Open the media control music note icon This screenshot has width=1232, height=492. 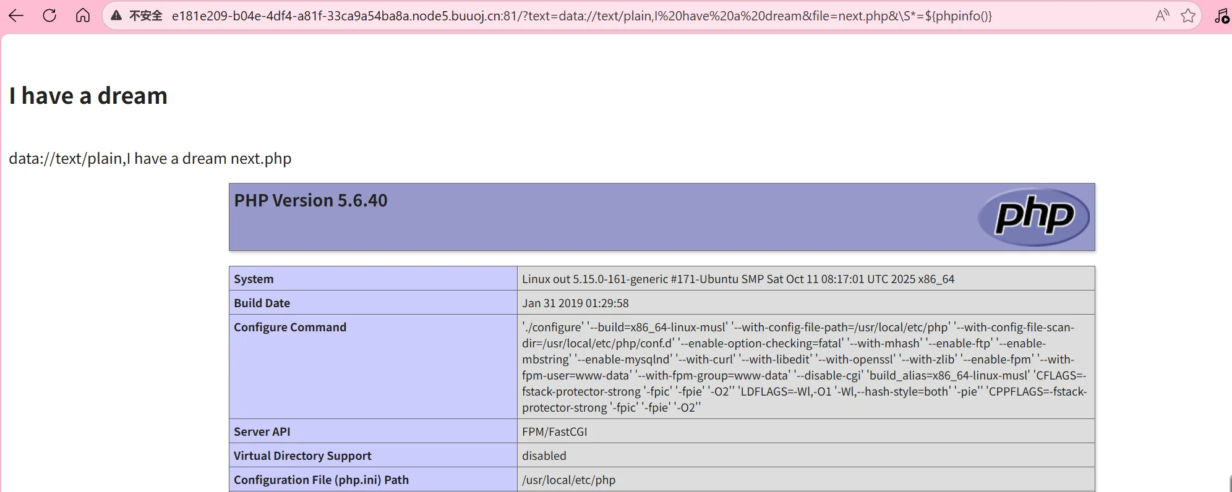coord(1221,16)
